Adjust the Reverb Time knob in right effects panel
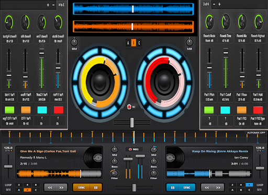 click(x=226, y=22)
